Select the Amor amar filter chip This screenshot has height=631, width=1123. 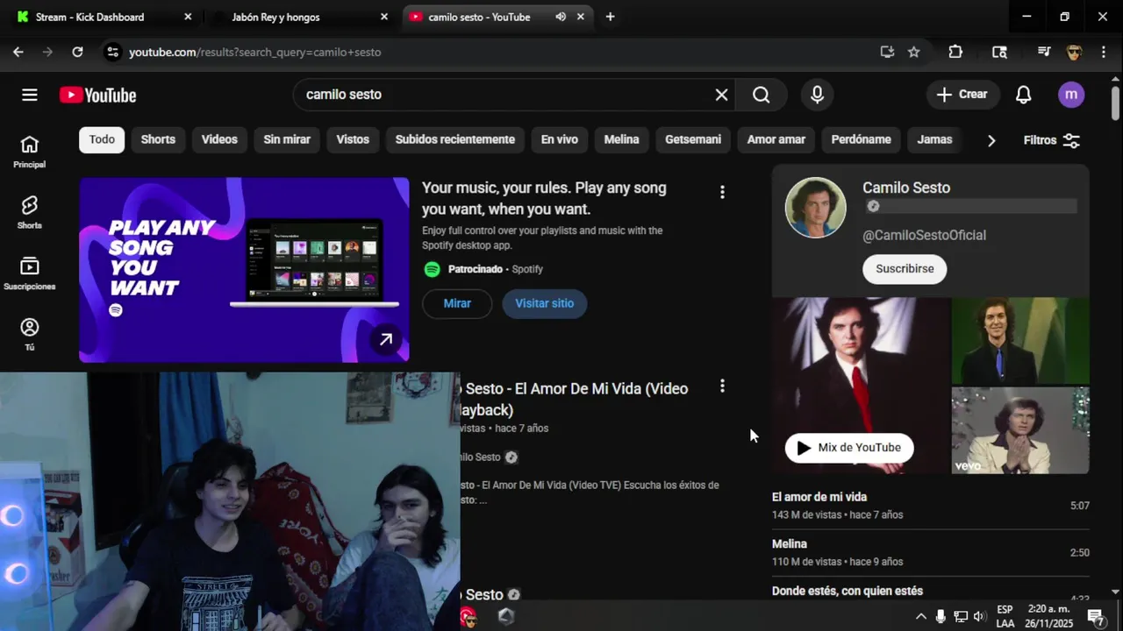pos(776,139)
